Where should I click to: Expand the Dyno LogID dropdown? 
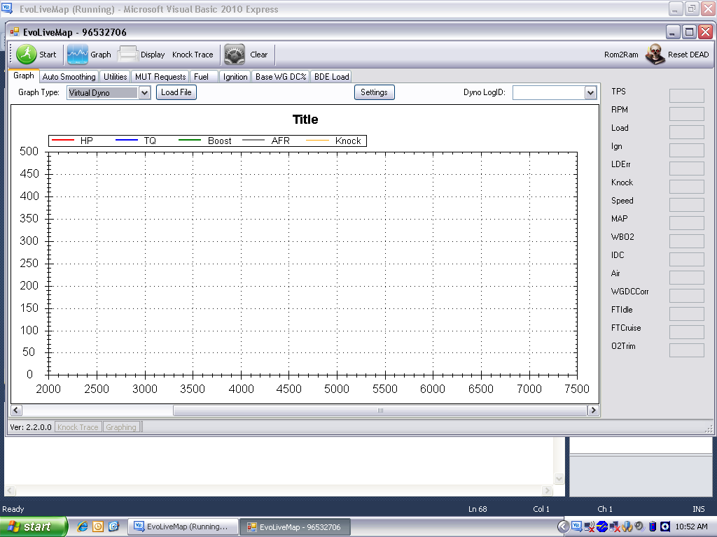coord(591,93)
